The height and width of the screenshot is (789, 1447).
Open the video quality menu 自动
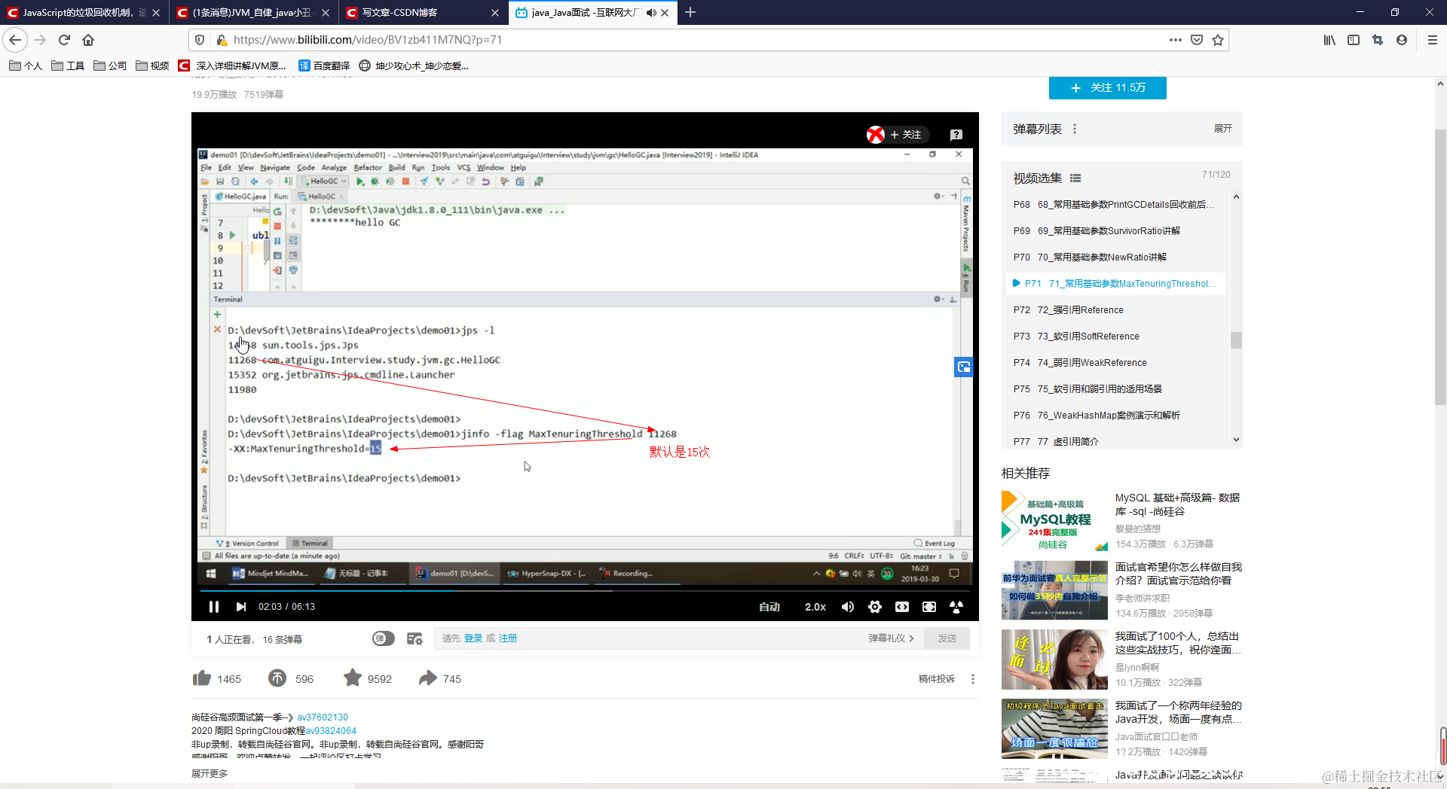tap(769, 607)
